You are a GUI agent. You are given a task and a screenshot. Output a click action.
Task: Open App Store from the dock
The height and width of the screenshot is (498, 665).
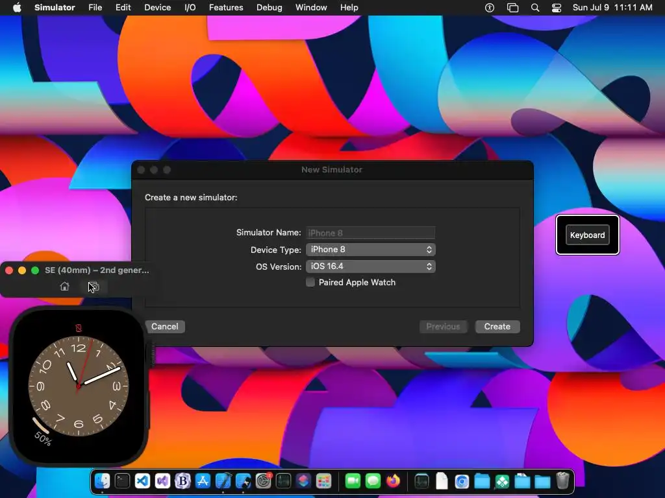203,481
